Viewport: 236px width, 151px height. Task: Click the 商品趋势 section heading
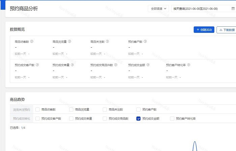17,100
